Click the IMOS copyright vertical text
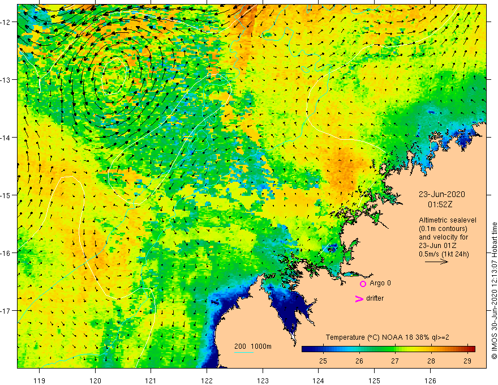 point(494,290)
